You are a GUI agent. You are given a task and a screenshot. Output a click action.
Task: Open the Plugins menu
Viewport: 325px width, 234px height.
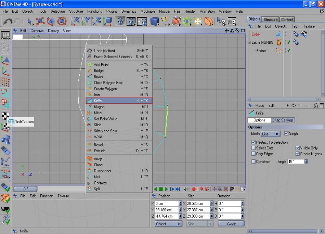click(x=112, y=11)
